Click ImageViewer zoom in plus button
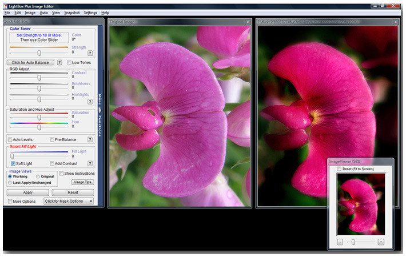 click(x=381, y=242)
